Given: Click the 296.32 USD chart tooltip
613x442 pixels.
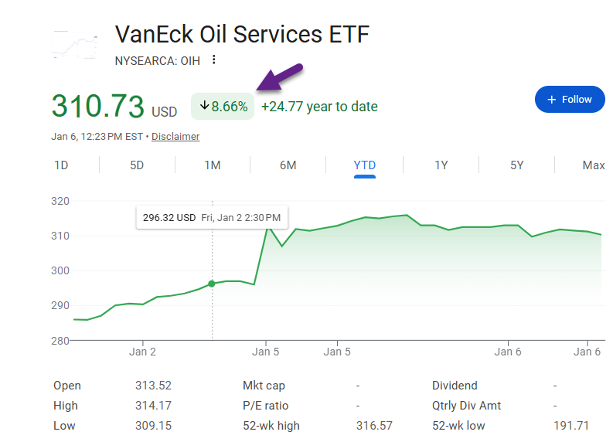Looking at the screenshot, I should coord(212,218).
